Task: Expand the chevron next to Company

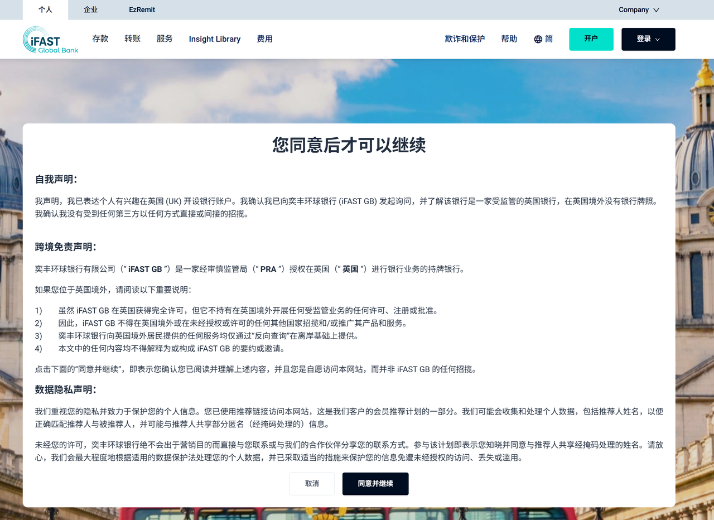Action: coord(656,9)
